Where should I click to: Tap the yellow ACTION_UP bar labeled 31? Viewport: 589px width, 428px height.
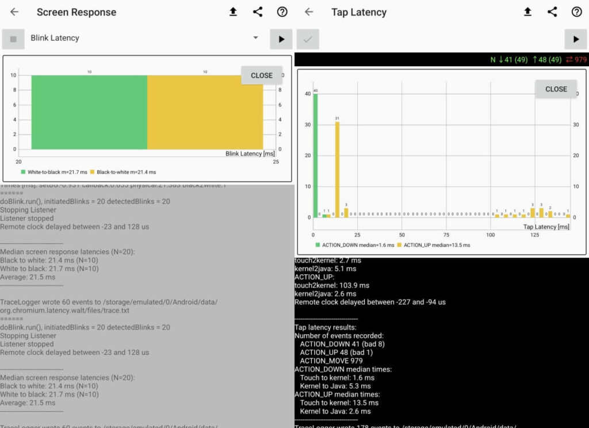(337, 170)
